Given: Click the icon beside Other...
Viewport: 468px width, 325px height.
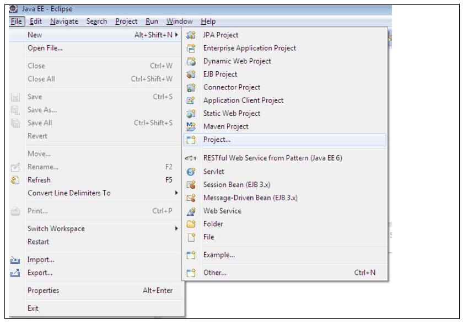Looking at the screenshot, I should coord(191,273).
